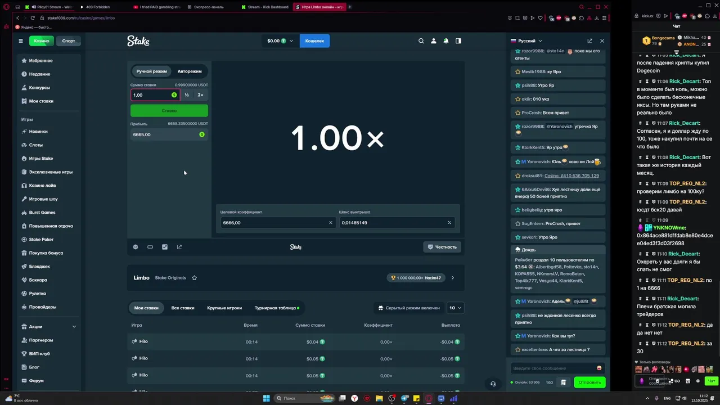The image size is (720, 405).
Task: Select the Все ставки tab
Action: tap(183, 308)
